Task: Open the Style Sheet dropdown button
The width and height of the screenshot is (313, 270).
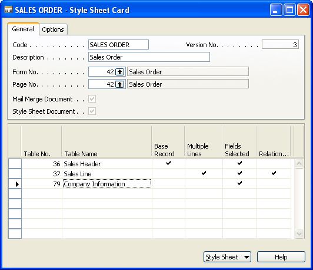Action: pyautogui.click(x=227, y=257)
